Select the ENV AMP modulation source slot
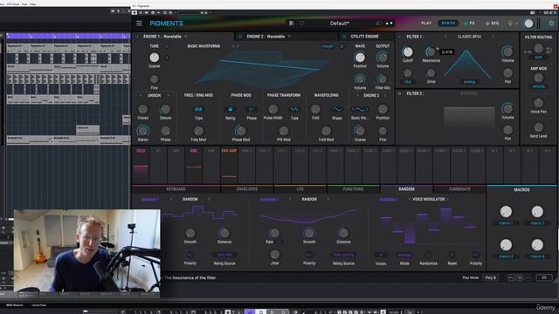This screenshot has width=559, height=314. pos(229,165)
